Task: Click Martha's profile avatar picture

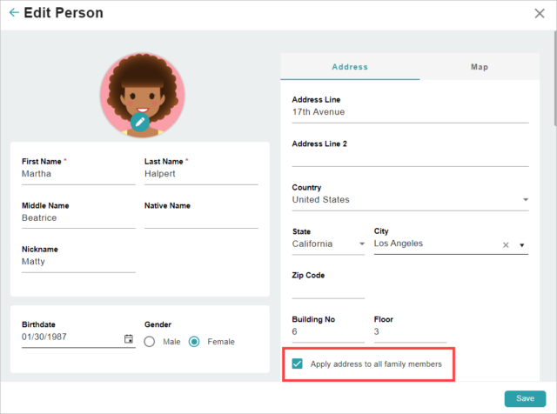Action: pyautogui.click(x=143, y=95)
